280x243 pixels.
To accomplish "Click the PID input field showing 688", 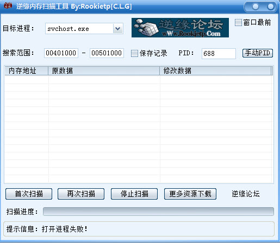I will pos(219,54).
